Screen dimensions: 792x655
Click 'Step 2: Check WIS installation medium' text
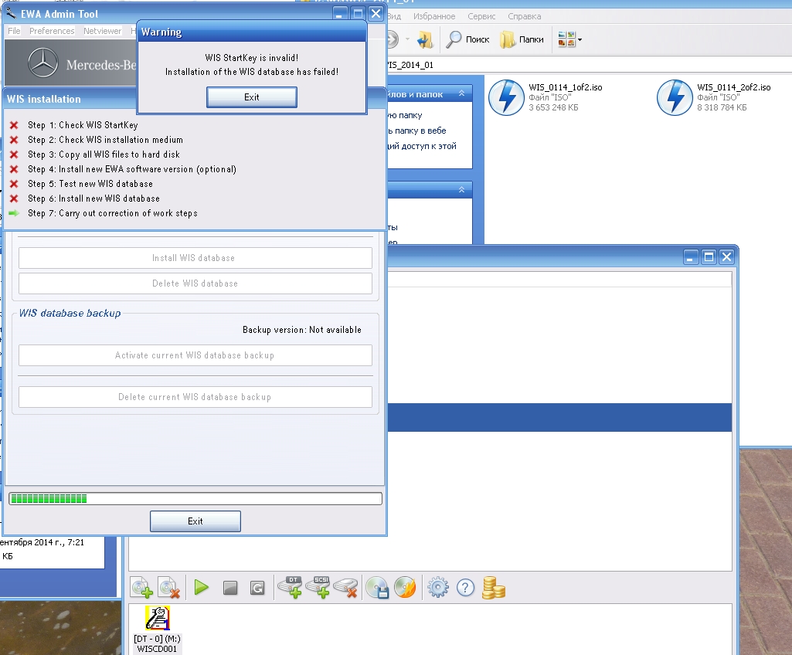point(106,139)
